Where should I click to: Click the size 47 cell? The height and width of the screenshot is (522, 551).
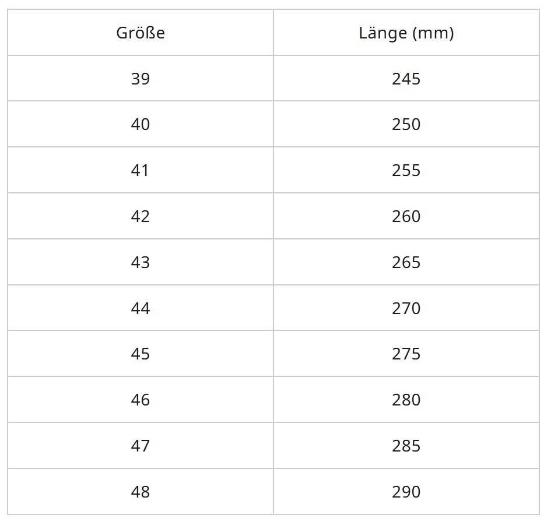[141, 446]
